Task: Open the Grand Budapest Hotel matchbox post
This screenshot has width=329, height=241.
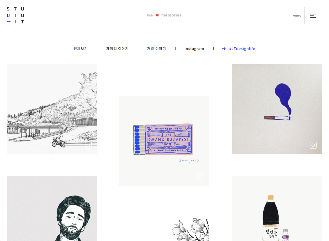Action: 164,141
